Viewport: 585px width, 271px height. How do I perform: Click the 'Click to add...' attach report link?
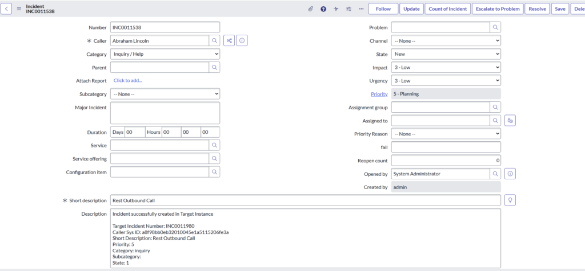click(x=128, y=80)
